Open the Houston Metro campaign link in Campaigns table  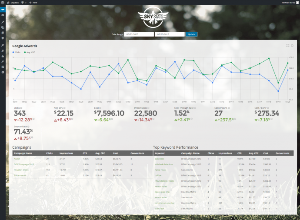(21, 170)
